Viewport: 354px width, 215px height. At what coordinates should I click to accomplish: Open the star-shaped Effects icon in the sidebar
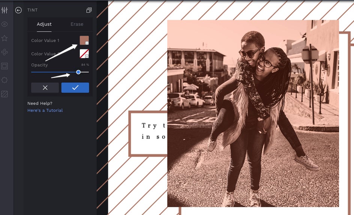pos(4,38)
